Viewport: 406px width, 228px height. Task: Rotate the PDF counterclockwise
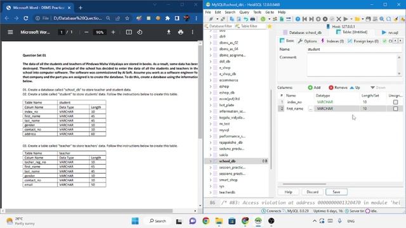[x=140, y=32]
